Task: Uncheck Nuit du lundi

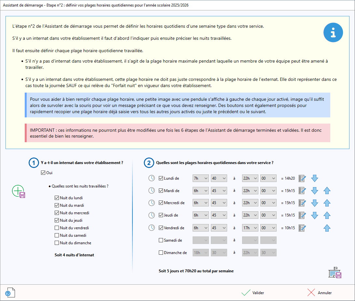Action: coord(57,198)
